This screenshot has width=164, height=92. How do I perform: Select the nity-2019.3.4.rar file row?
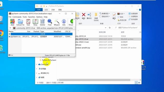[108, 39]
